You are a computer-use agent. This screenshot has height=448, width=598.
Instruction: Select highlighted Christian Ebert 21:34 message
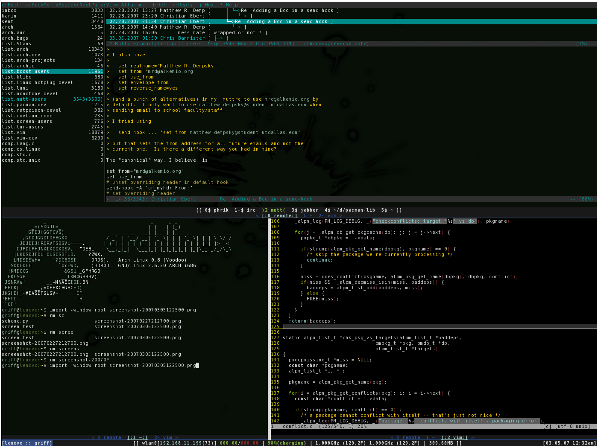click(351, 21)
